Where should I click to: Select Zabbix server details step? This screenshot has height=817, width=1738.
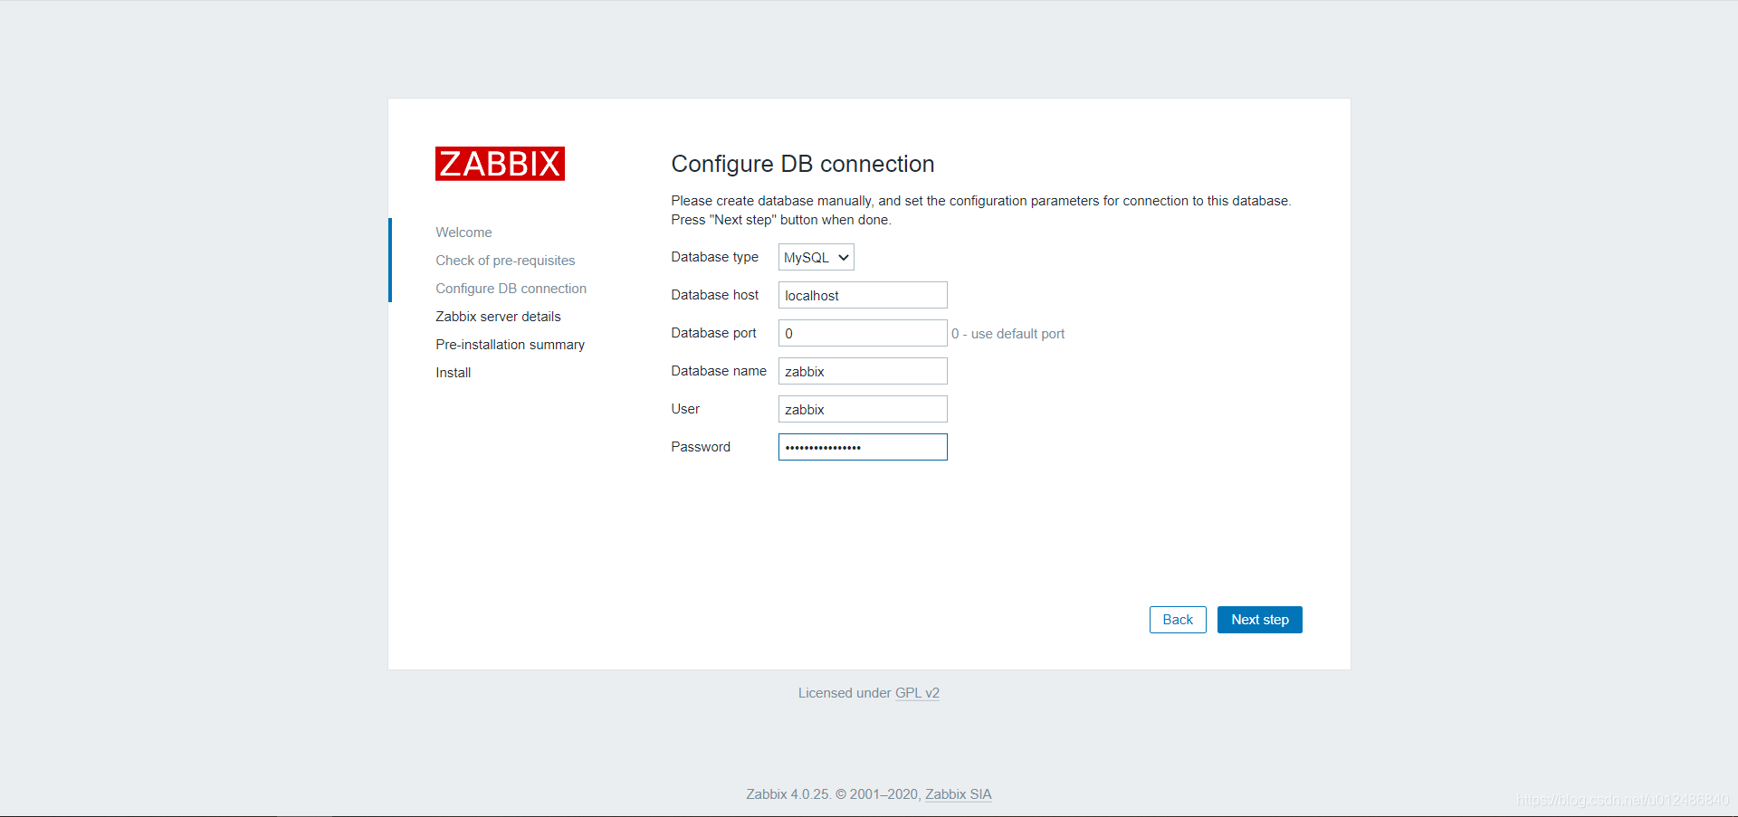498,317
